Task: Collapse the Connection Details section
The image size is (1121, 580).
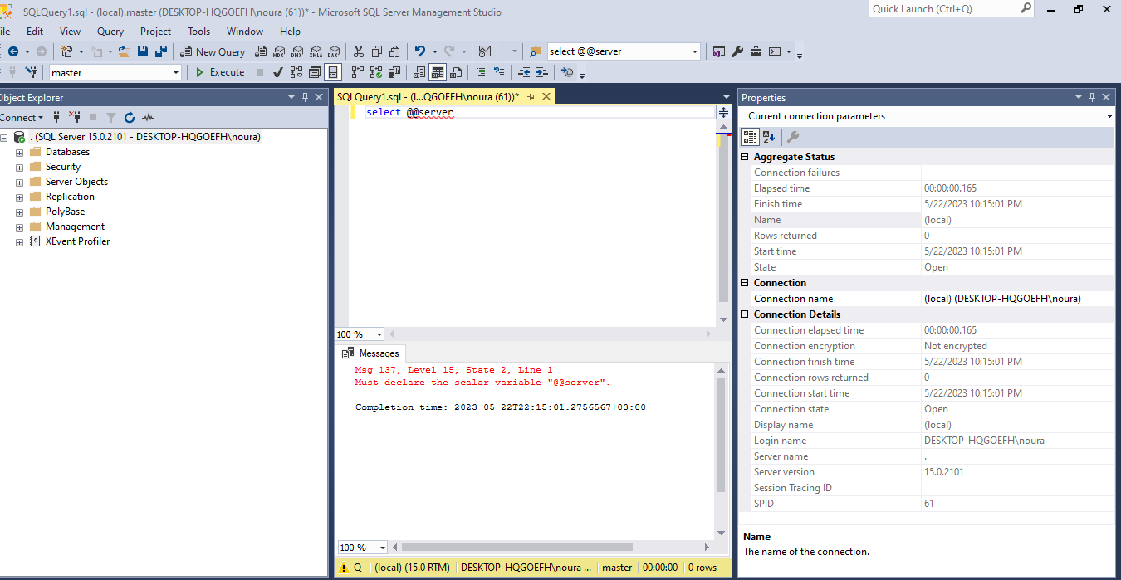Action: click(745, 314)
